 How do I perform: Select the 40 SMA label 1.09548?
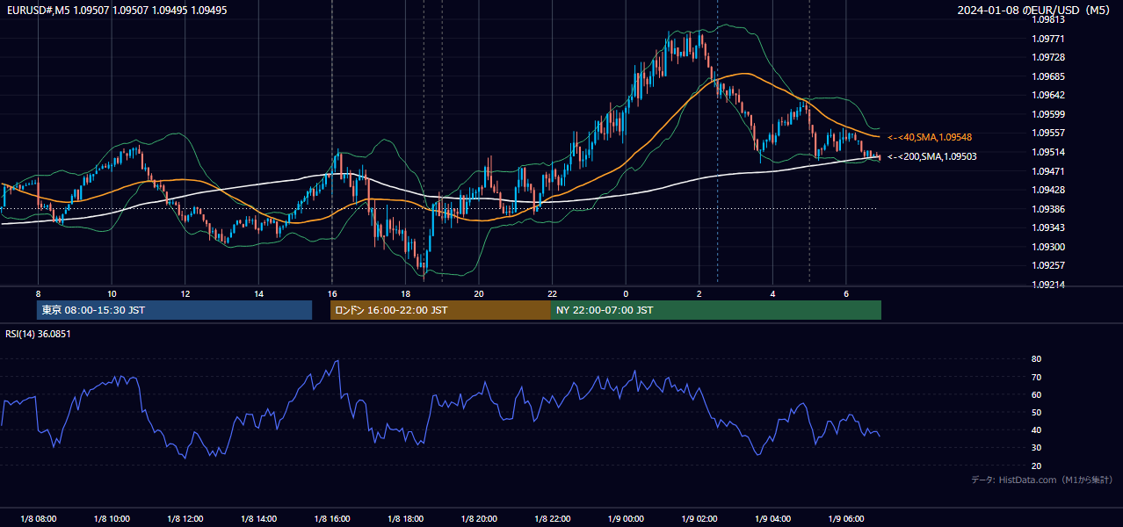pyautogui.click(x=930, y=138)
